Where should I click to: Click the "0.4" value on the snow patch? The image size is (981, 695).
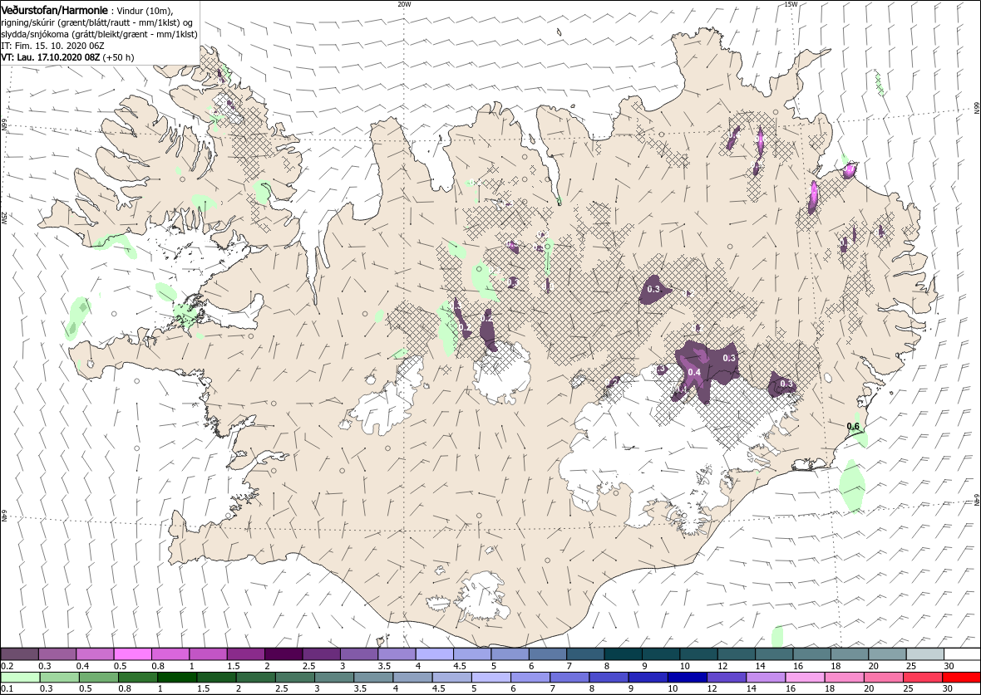click(x=694, y=373)
